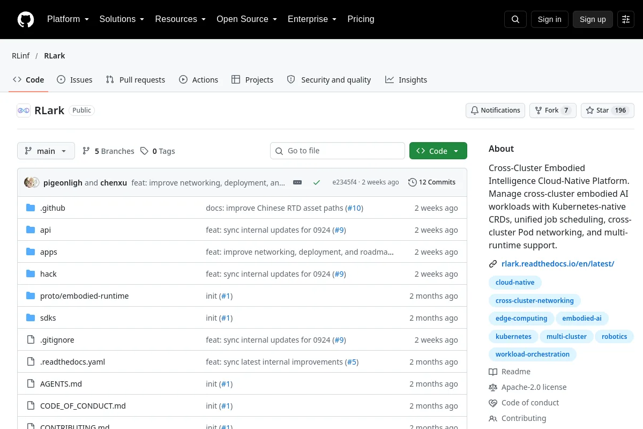Viewport: 643px width, 429px height.
Task: Switch to the Projects tab
Action: (x=252, y=80)
